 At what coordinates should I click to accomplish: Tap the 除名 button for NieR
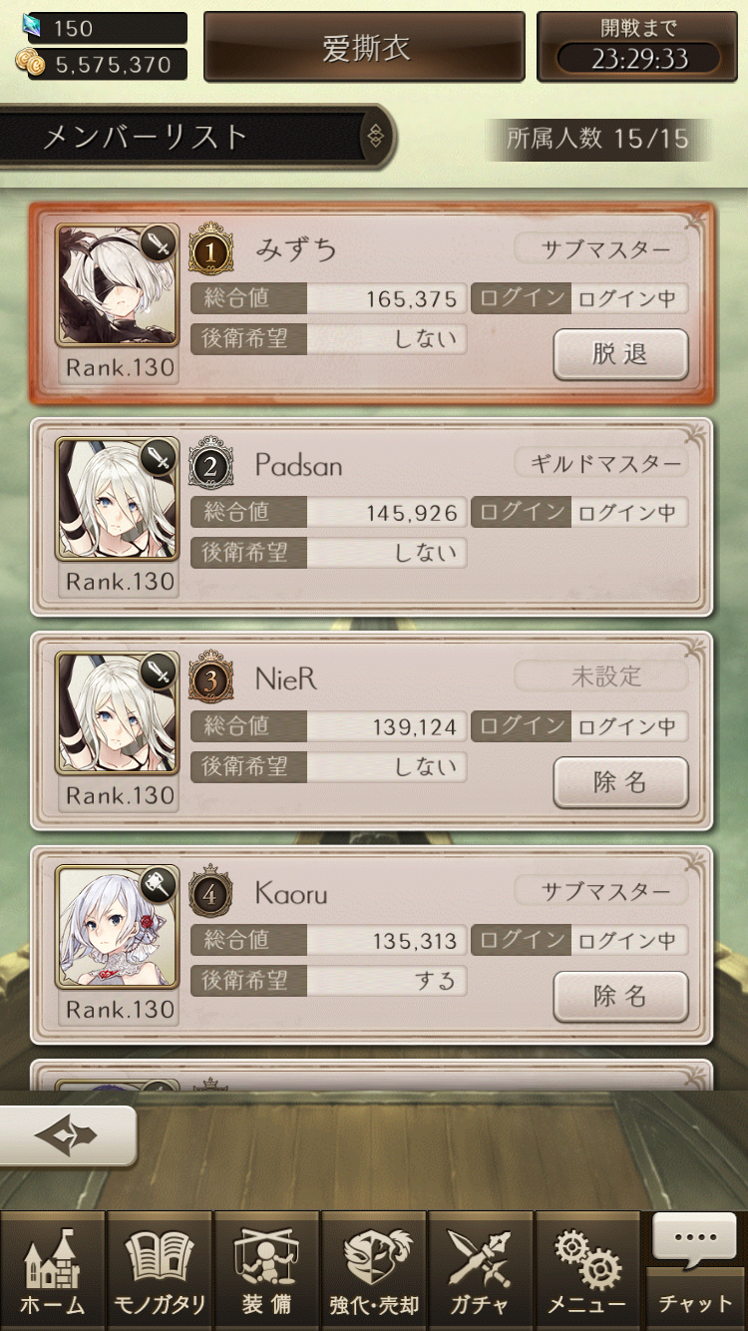coord(620,782)
